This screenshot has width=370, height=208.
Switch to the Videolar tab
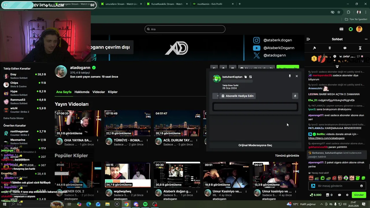click(99, 92)
